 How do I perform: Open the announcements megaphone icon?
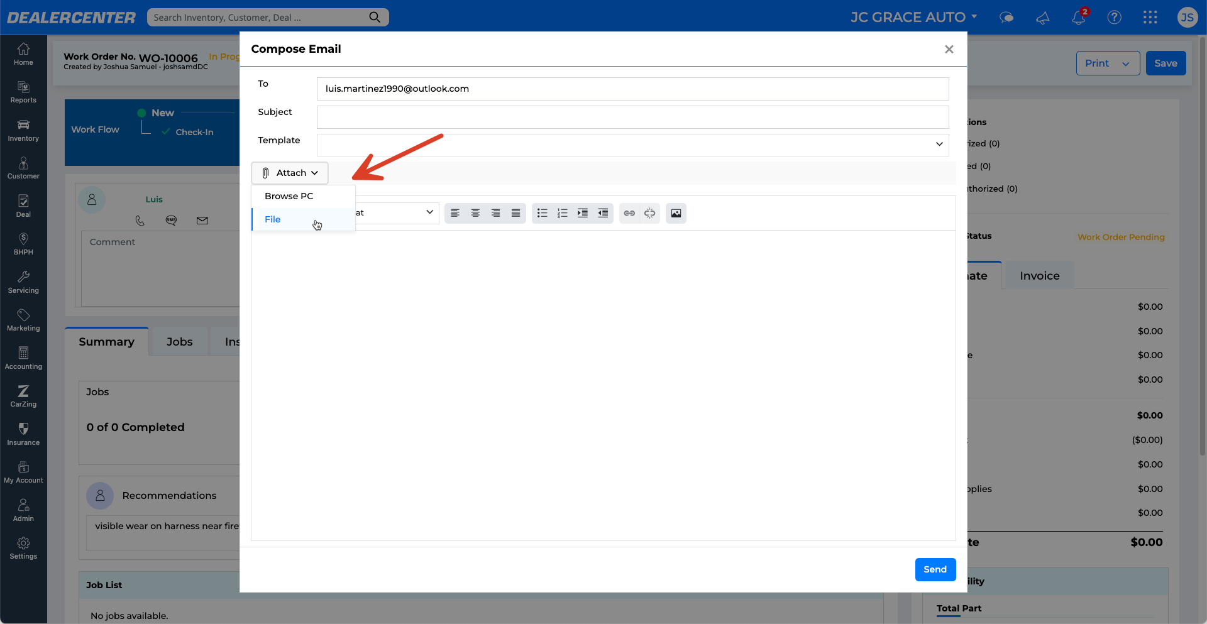click(1043, 18)
